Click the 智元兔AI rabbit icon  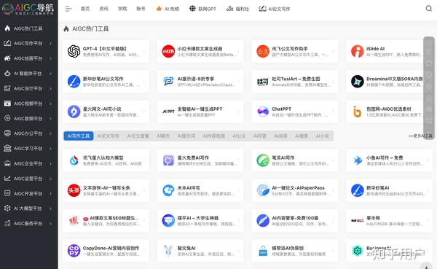click(x=168, y=251)
